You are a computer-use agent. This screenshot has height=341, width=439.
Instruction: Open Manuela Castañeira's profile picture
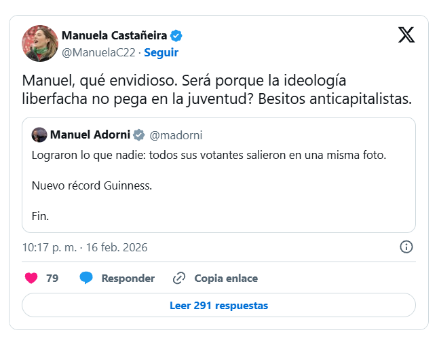point(39,43)
